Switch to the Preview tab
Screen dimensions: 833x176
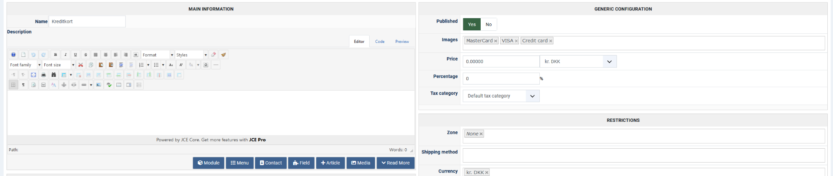pos(402,42)
